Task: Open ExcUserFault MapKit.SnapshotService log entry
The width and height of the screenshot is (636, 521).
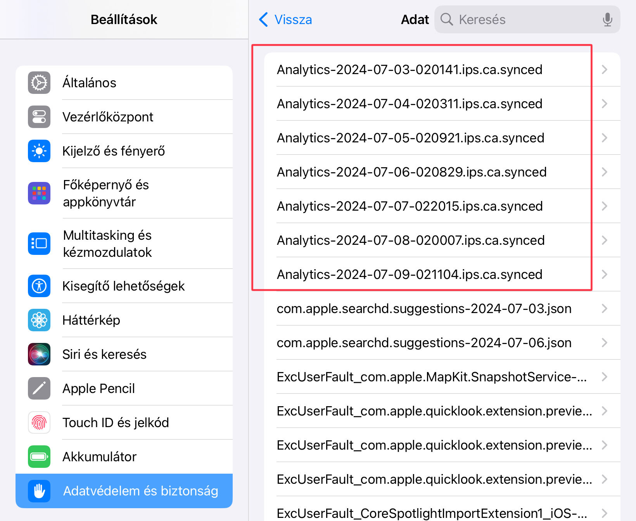Action: (x=431, y=377)
